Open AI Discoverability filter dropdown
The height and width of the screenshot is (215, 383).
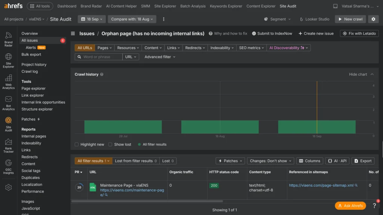[288, 48]
